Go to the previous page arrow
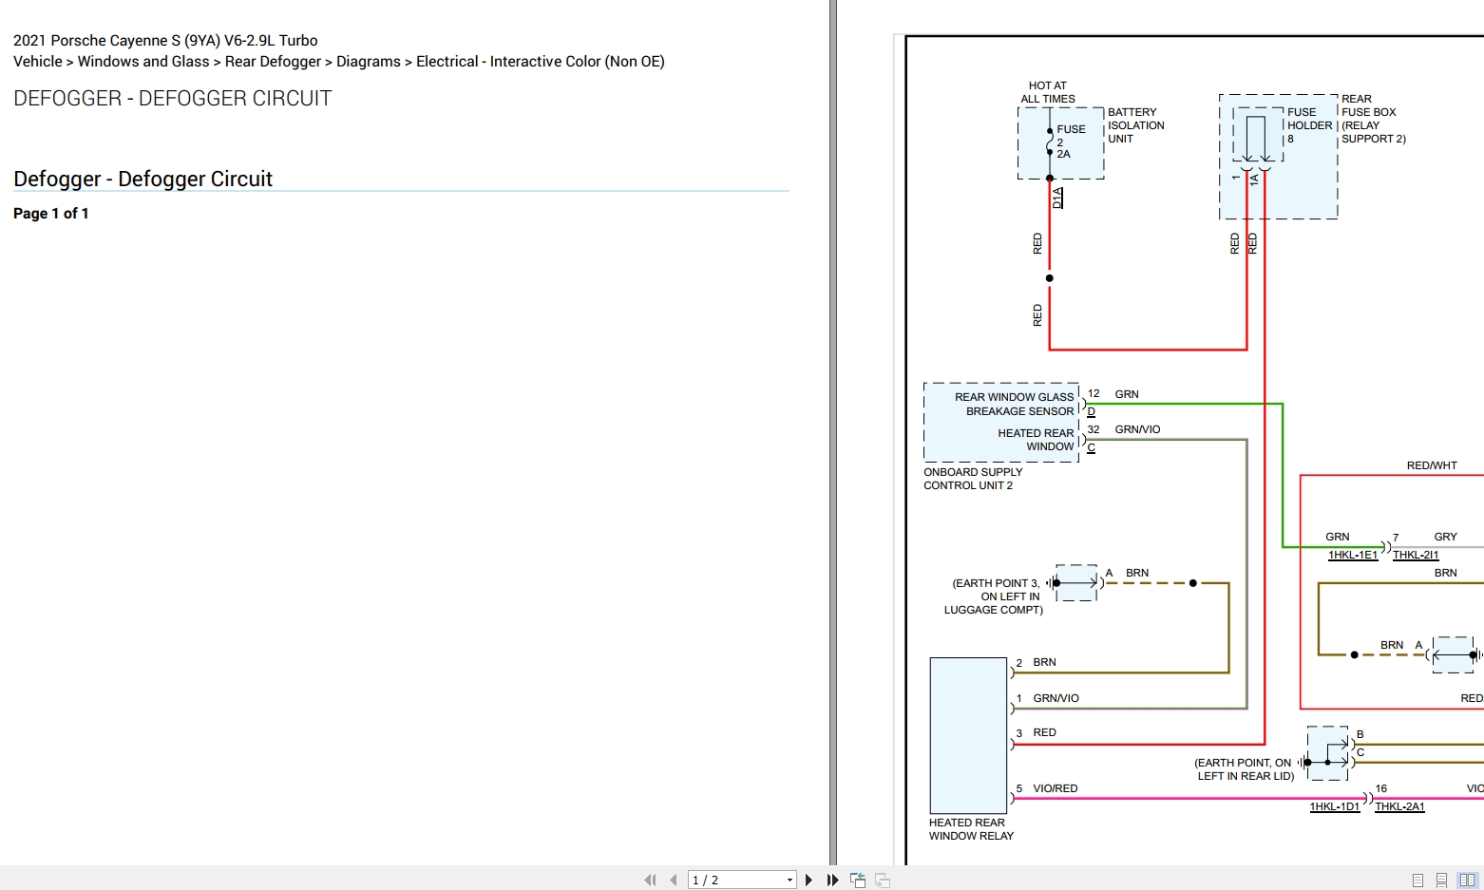 point(673,881)
